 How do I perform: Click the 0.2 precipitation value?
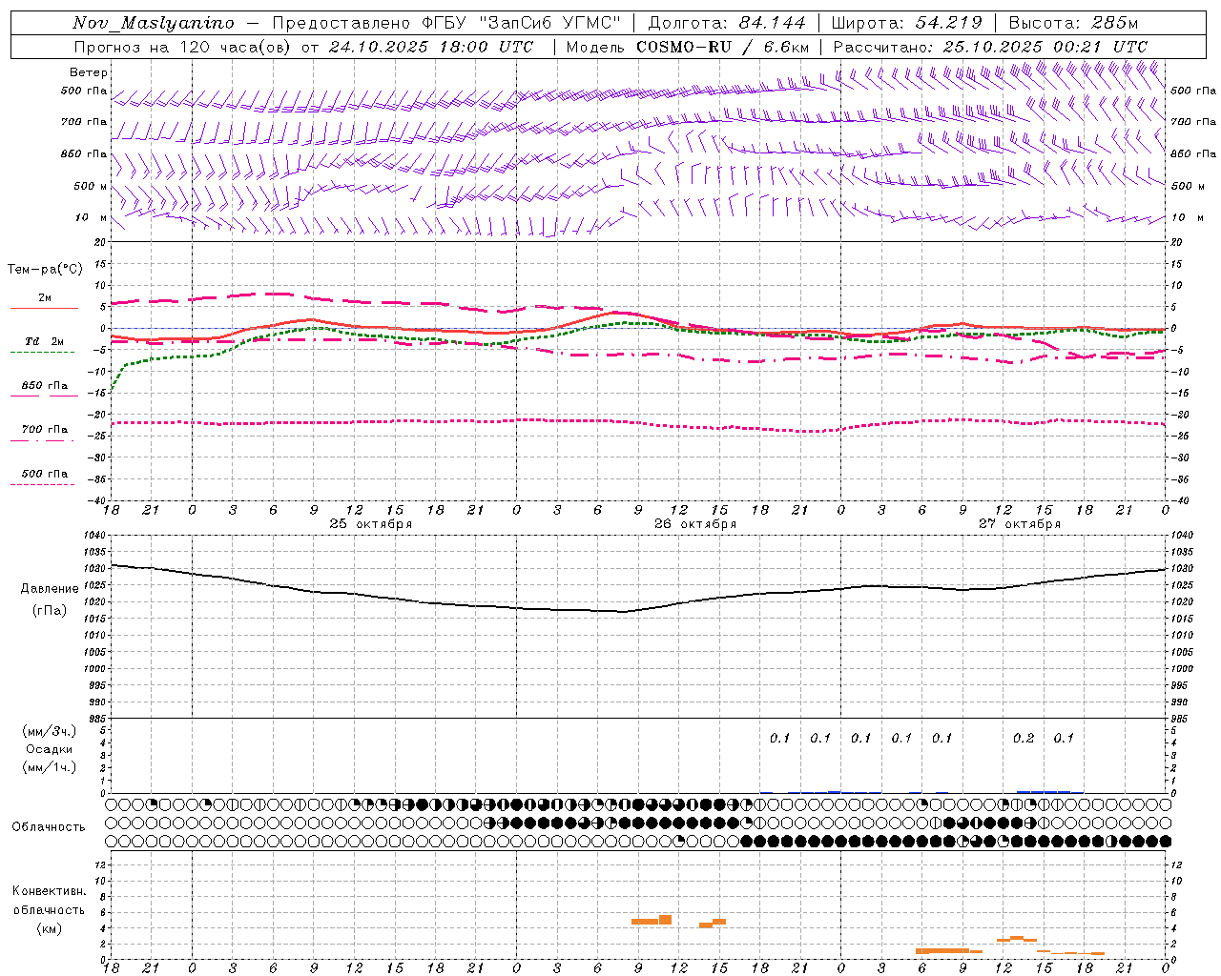pos(1024,739)
